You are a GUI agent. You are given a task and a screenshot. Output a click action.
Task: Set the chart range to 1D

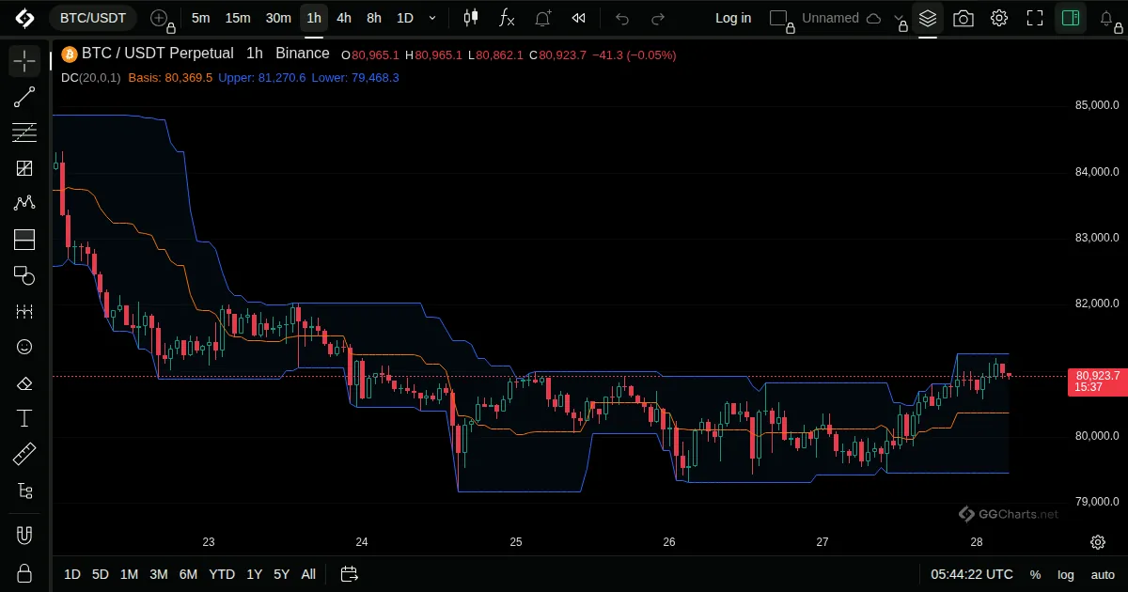tap(72, 574)
